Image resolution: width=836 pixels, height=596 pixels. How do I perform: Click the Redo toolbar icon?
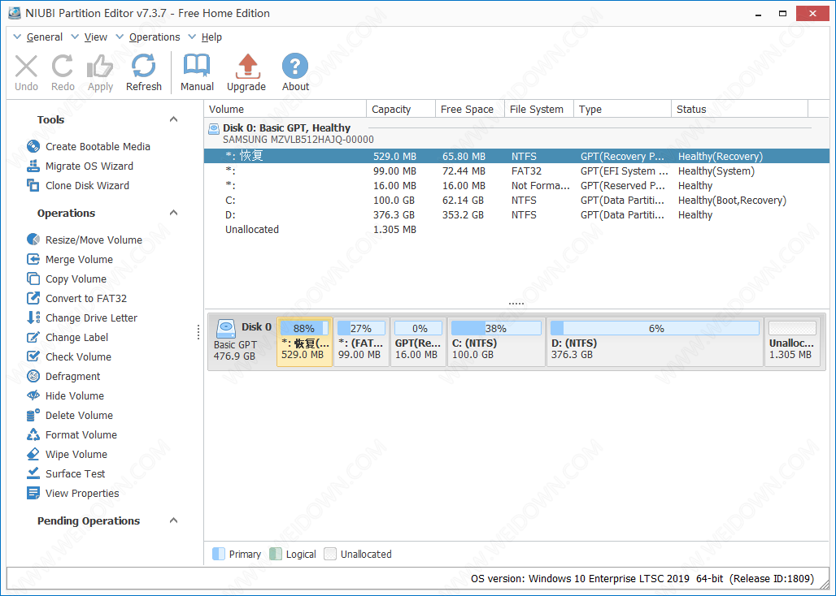(63, 67)
